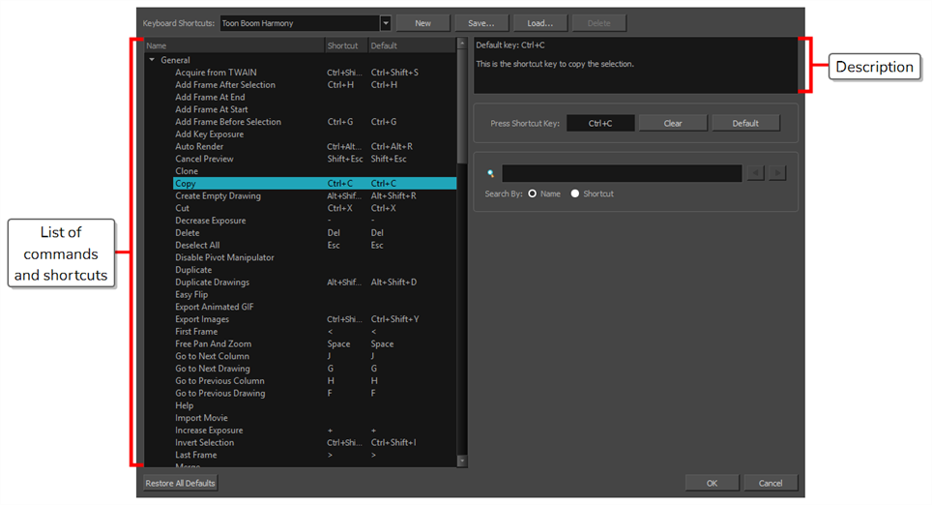Viewport: 932px width, 505px height.
Task: Click the list scrollbar up arrow
Action: pyautogui.click(x=462, y=45)
